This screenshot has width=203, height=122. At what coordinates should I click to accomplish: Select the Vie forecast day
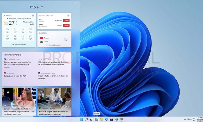(23, 34)
